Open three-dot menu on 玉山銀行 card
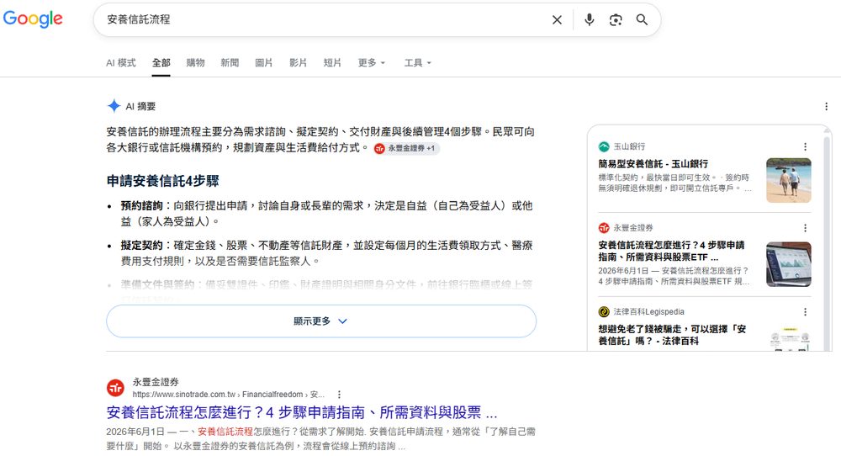Screen dimensions: 841x456 805,146
